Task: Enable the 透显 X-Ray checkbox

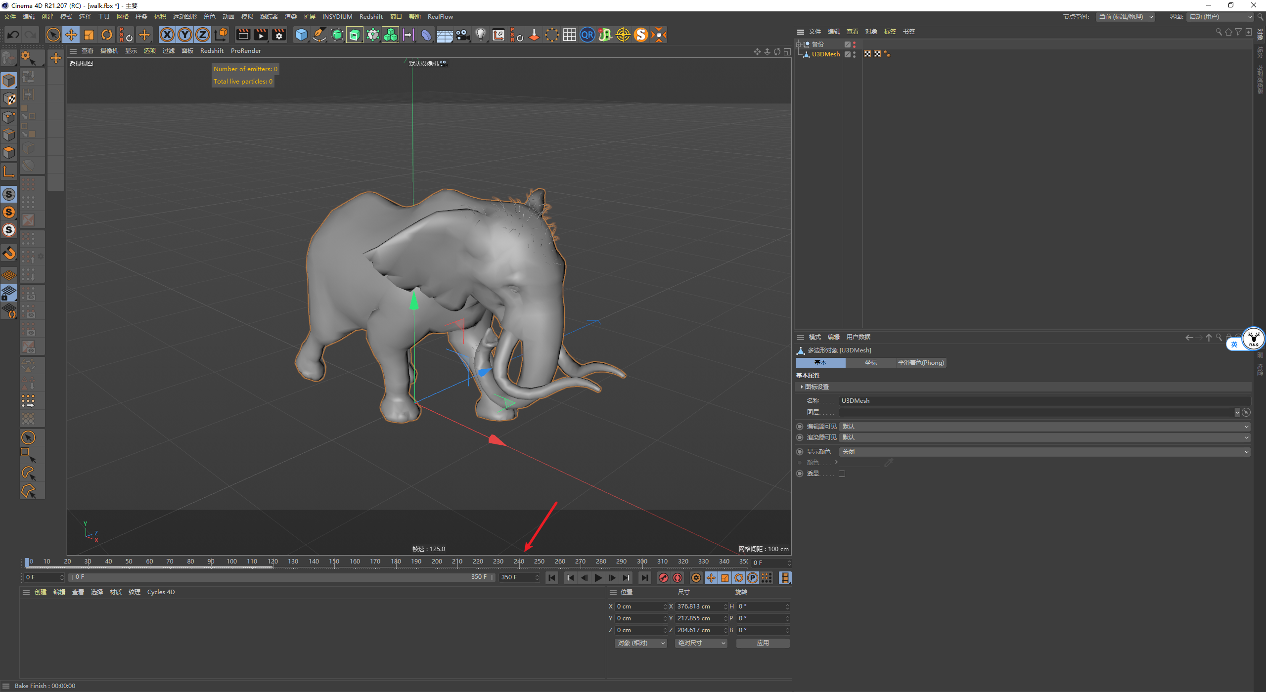Action: pyautogui.click(x=842, y=474)
